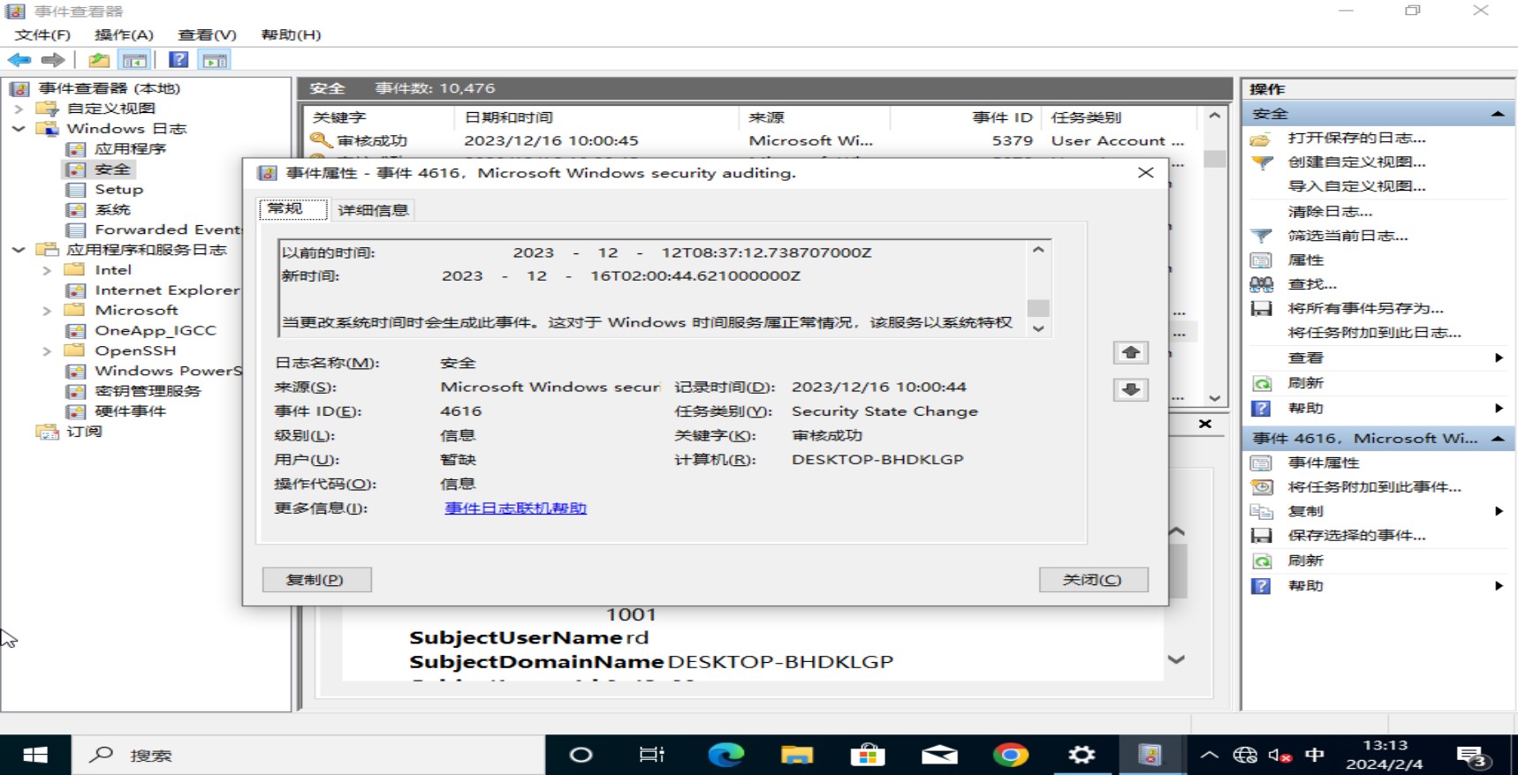Click the event description scrollbar thumb

click(x=1038, y=308)
